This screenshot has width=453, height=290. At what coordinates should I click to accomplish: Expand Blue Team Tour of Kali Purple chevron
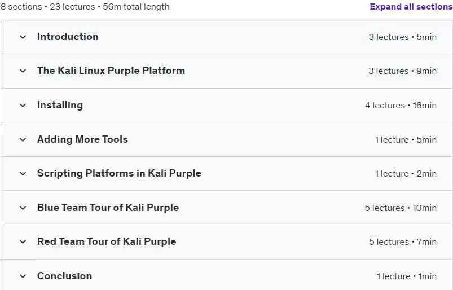click(23, 208)
